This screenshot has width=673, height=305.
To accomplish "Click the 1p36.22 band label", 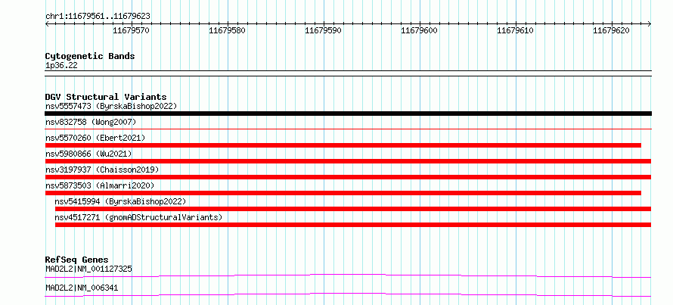I will (62, 66).
